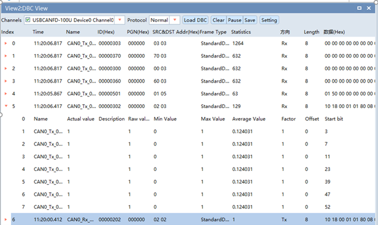
Task: Select ID cell 00000360
Action: click(x=110, y=81)
